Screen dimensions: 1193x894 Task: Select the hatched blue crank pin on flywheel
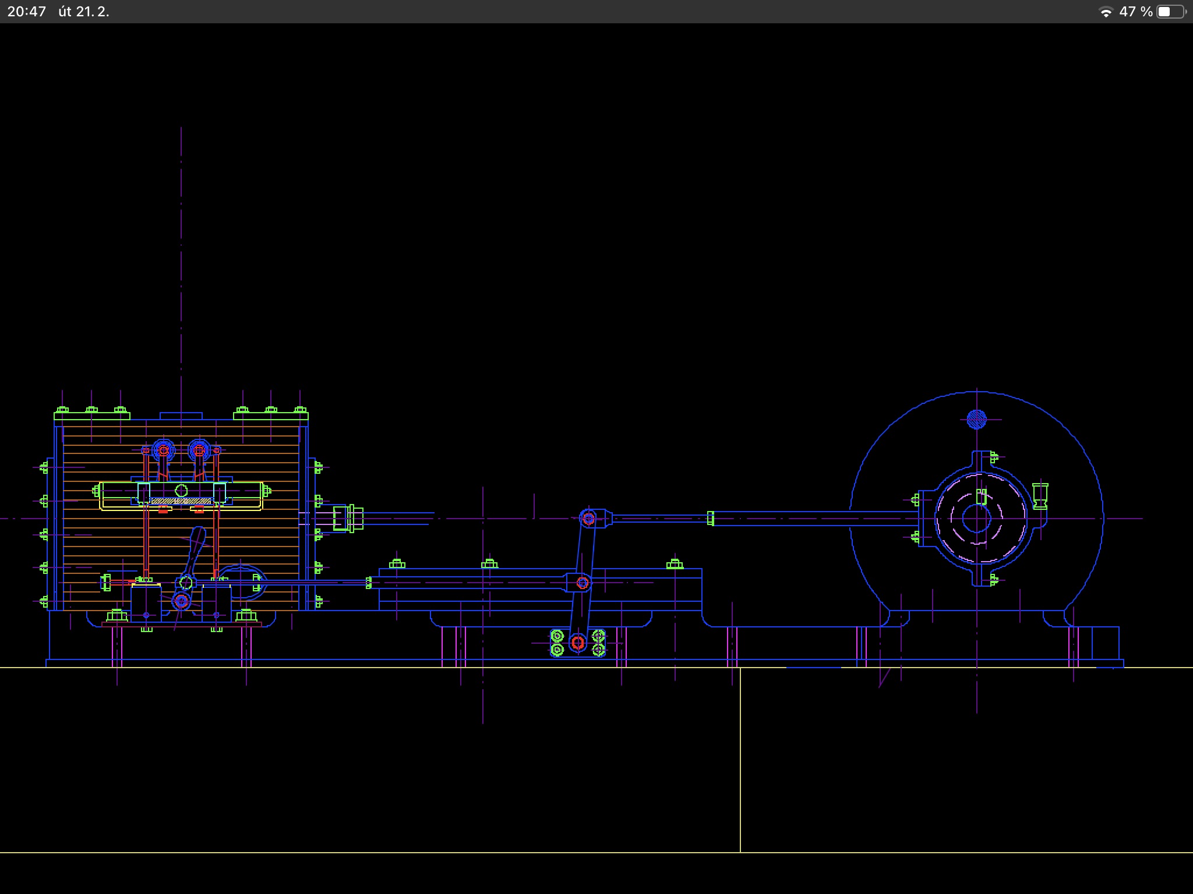pos(976,419)
